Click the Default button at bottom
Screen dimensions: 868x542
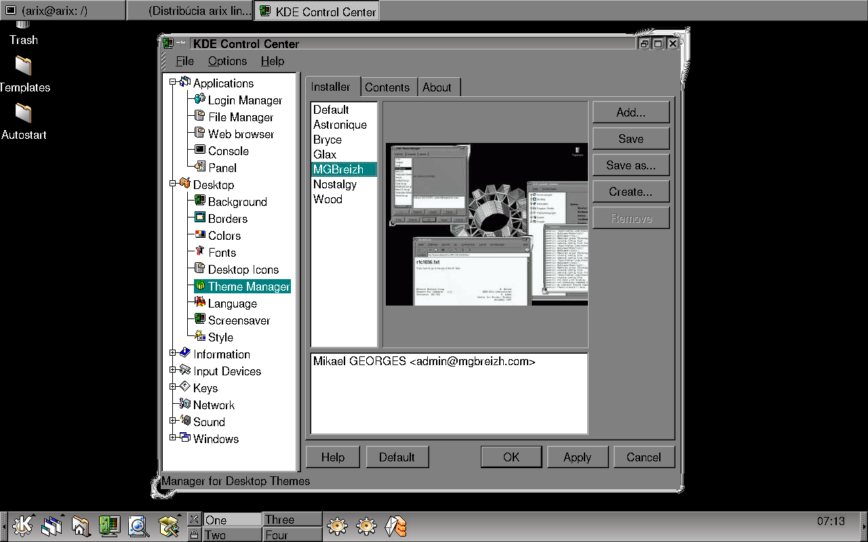tap(397, 457)
